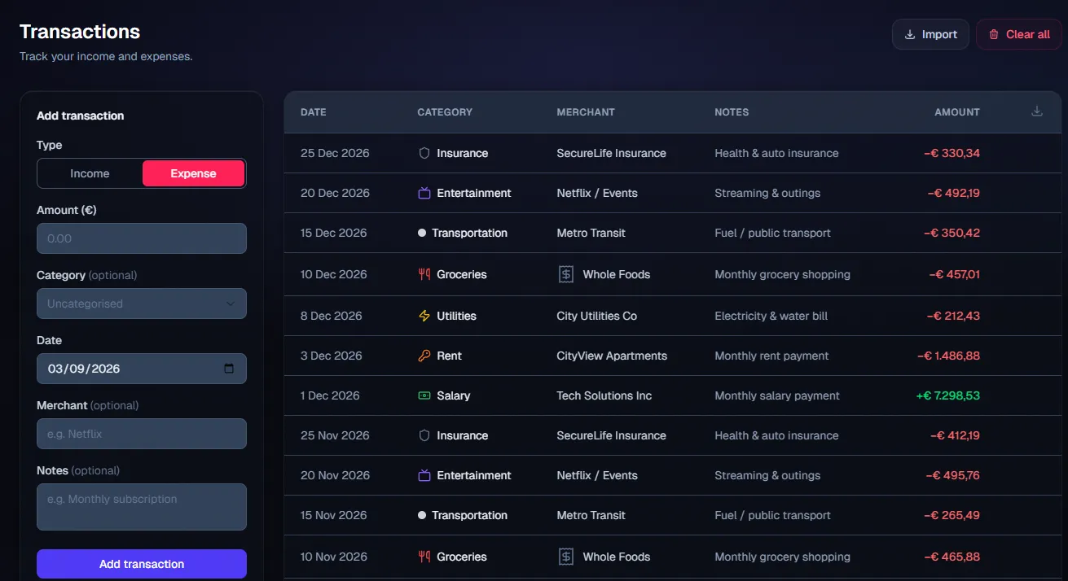The image size is (1068, 581).
Task: Open the Category Uncategorised dropdown
Action: tap(142, 304)
